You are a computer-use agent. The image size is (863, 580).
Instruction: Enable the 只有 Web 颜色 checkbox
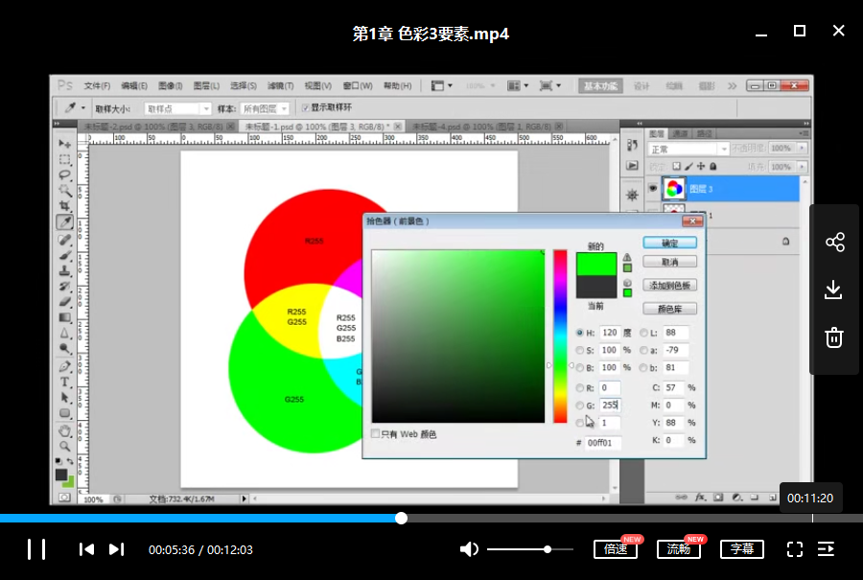pyautogui.click(x=376, y=433)
